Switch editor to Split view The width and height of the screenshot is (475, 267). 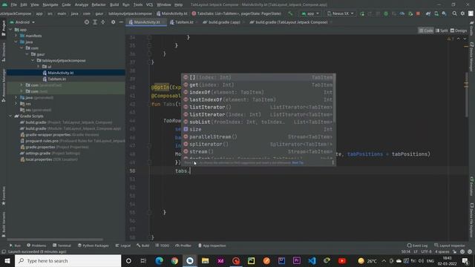(x=442, y=30)
